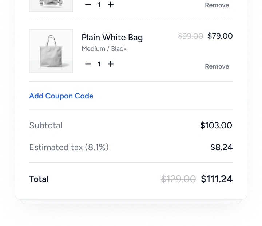Click the $8.24 tax amount
This screenshot has width=262, height=226.
222,148
